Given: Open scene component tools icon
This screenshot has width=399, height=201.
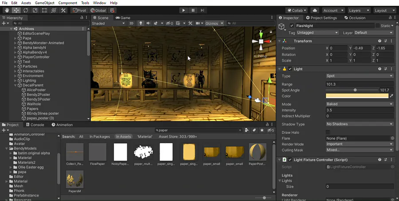Looking at the screenshot, I should (190, 23).
